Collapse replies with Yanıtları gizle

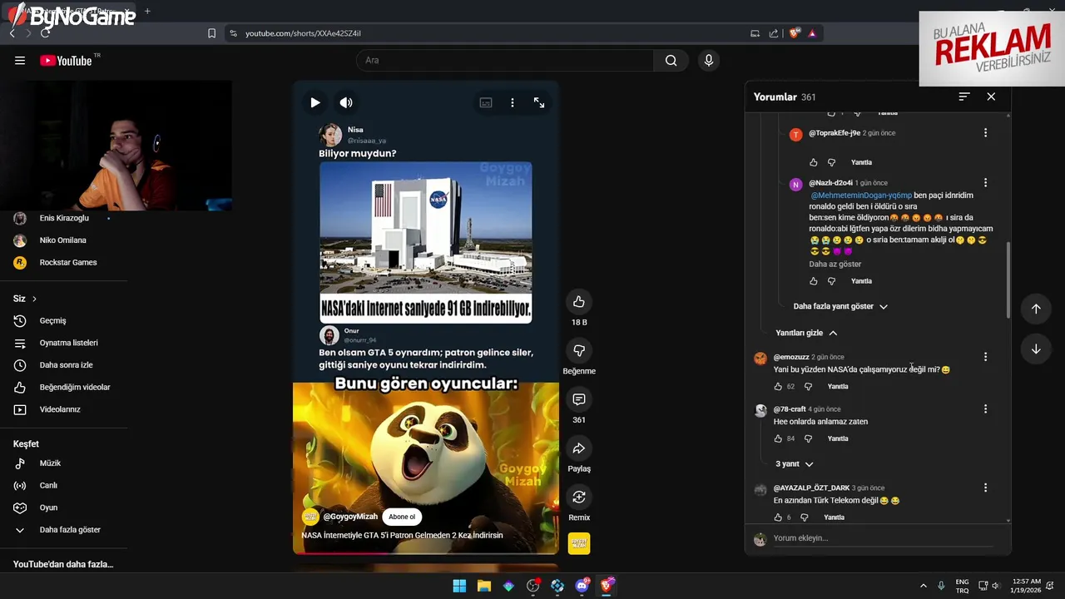[806, 333]
